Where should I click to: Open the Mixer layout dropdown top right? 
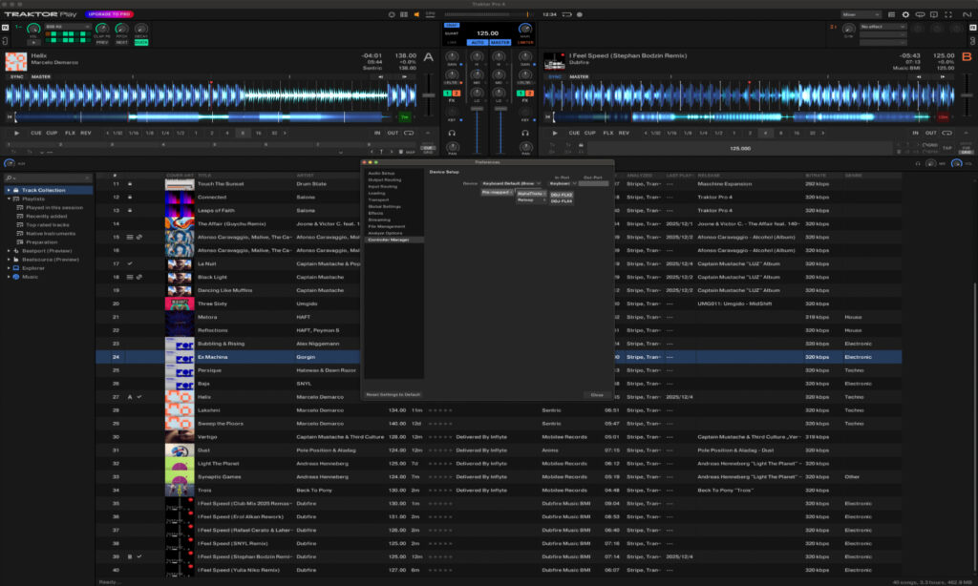858,14
